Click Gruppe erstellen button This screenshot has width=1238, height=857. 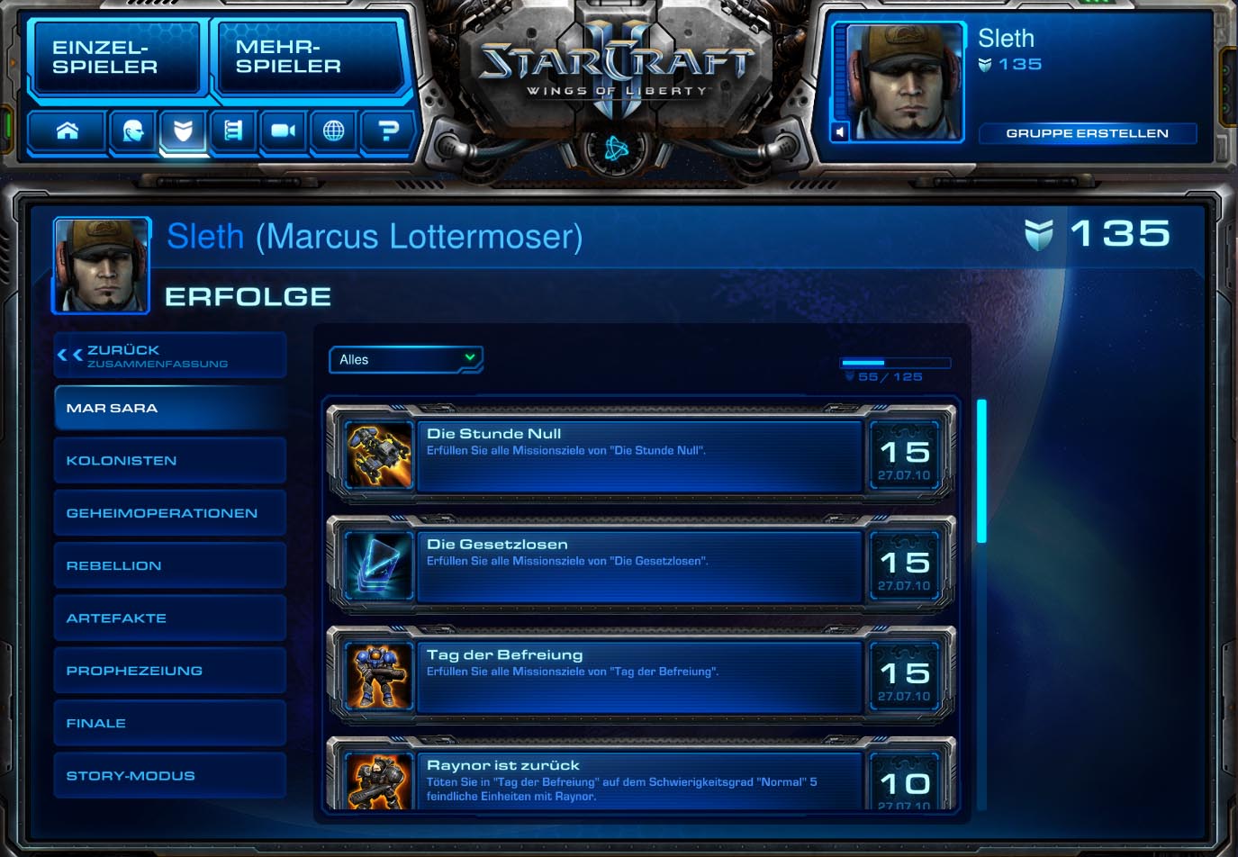pyautogui.click(x=1087, y=133)
